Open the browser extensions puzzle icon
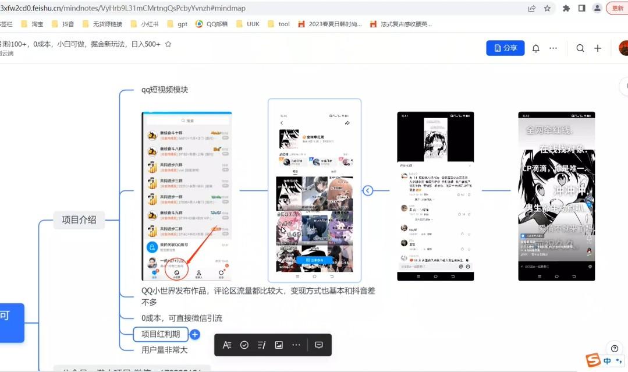The width and height of the screenshot is (628, 372). (x=566, y=9)
